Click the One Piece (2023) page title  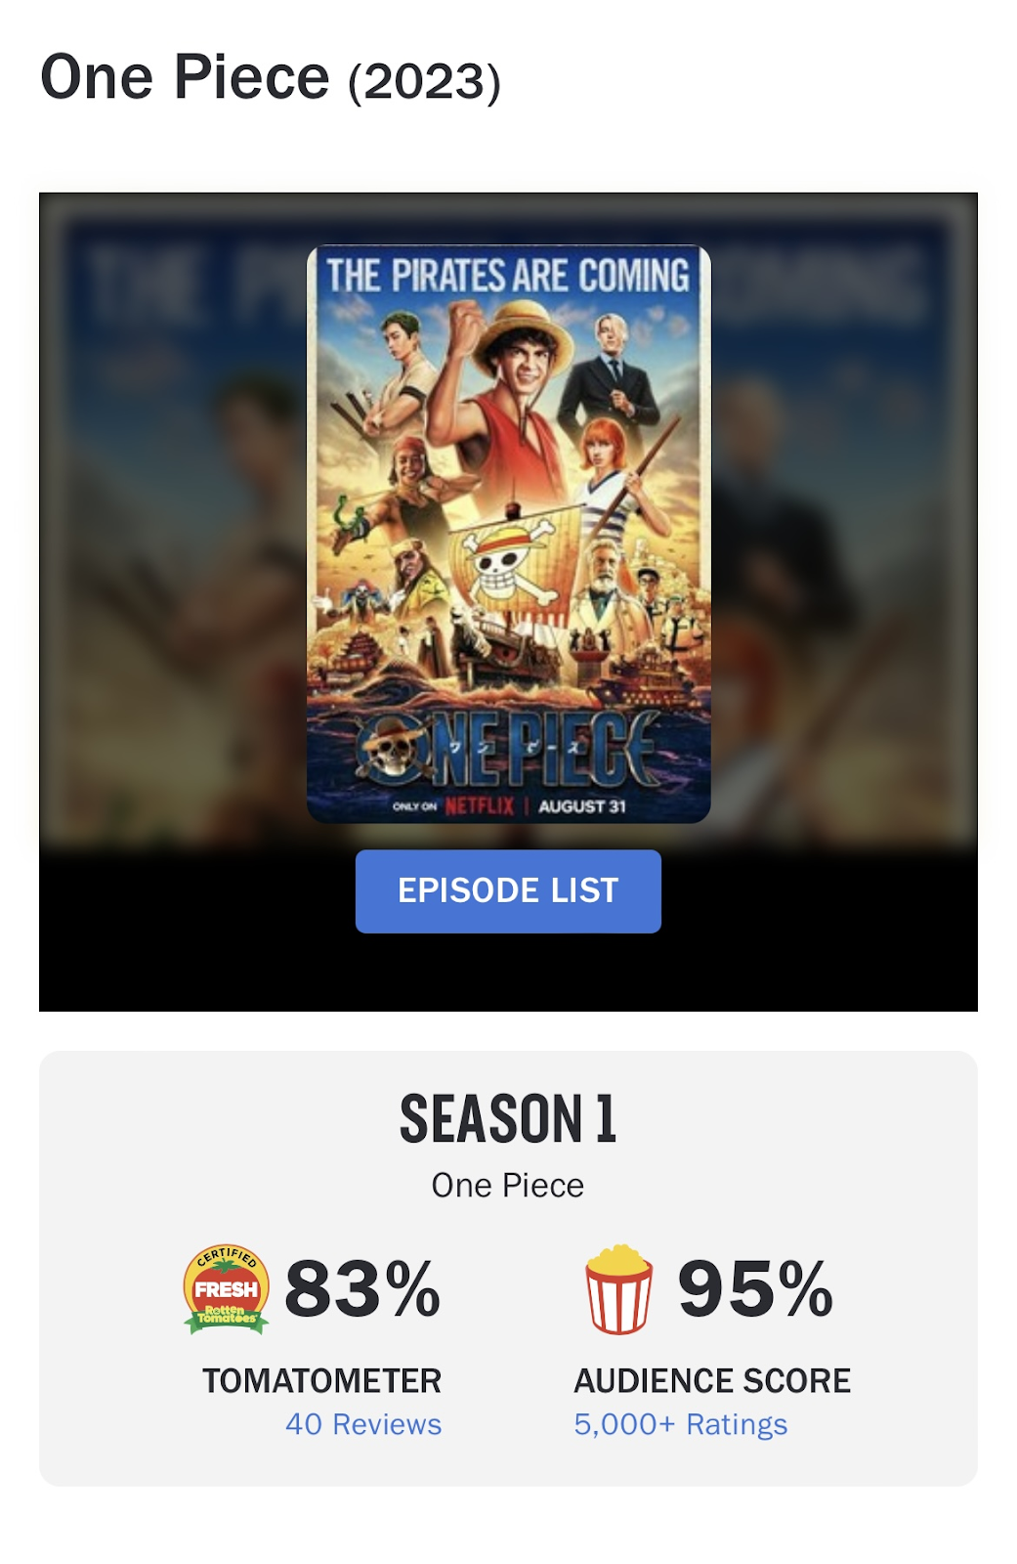tap(271, 77)
